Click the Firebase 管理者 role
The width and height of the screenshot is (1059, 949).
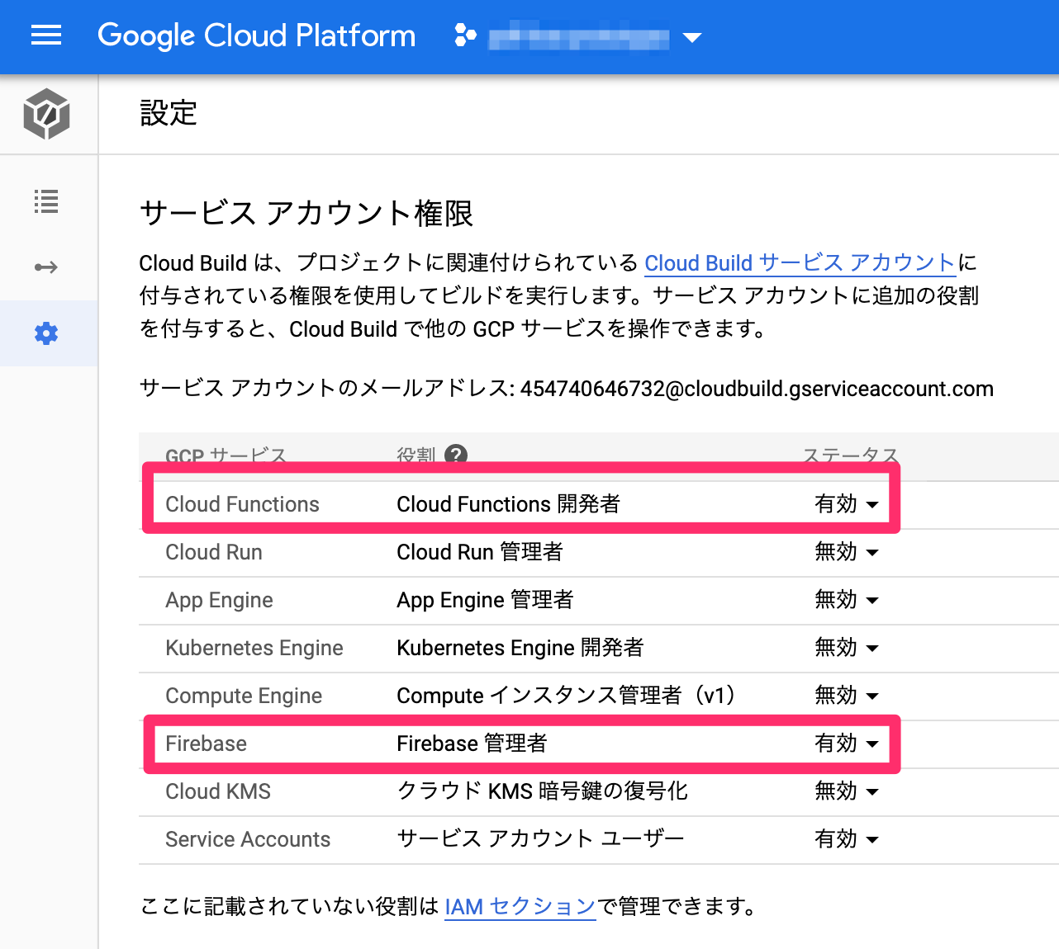[472, 744]
